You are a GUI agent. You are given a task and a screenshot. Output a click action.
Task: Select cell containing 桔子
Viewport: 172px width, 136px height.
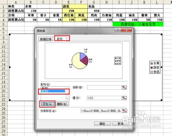tap(43, 15)
